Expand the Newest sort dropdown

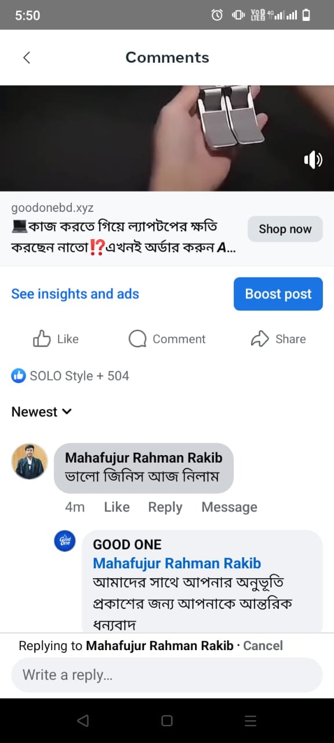(x=42, y=412)
